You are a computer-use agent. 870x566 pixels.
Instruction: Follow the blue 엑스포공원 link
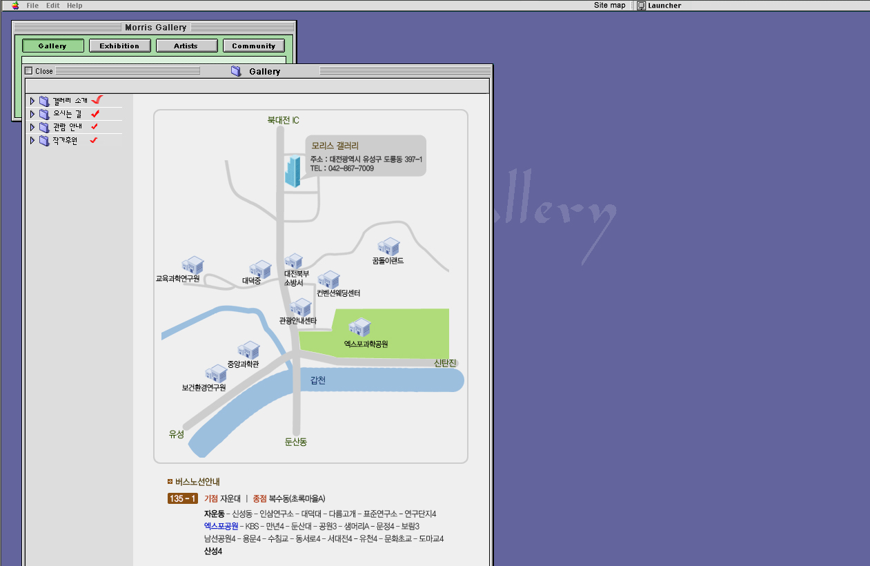pyautogui.click(x=221, y=526)
